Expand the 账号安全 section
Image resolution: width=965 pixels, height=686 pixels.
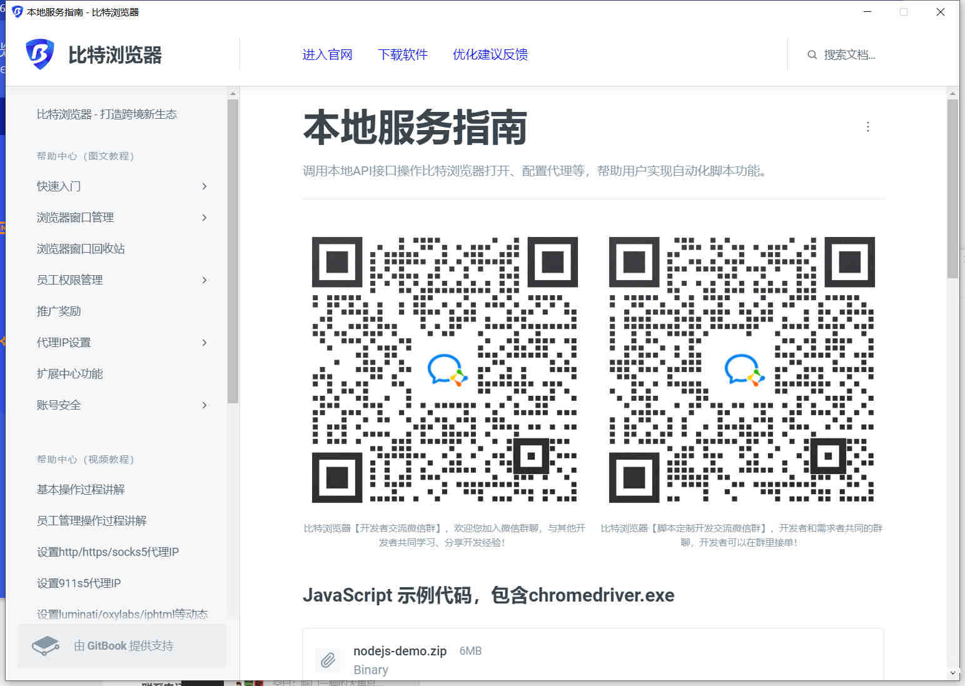205,405
